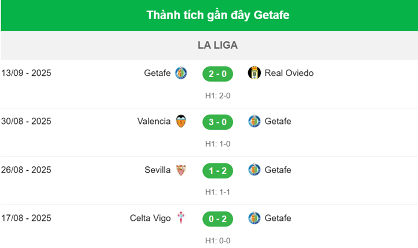This screenshot has height=248, width=418.
Task: Open the Celta Vigo team name link
Action: pyautogui.click(x=150, y=218)
